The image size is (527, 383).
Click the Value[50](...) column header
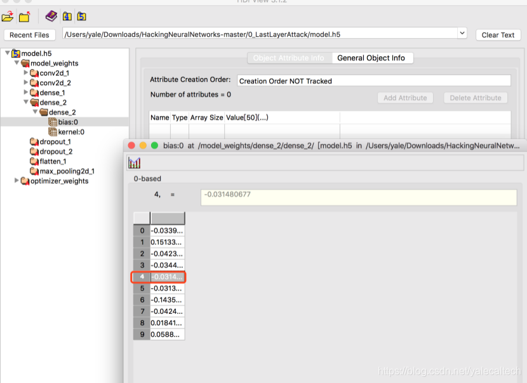282,117
